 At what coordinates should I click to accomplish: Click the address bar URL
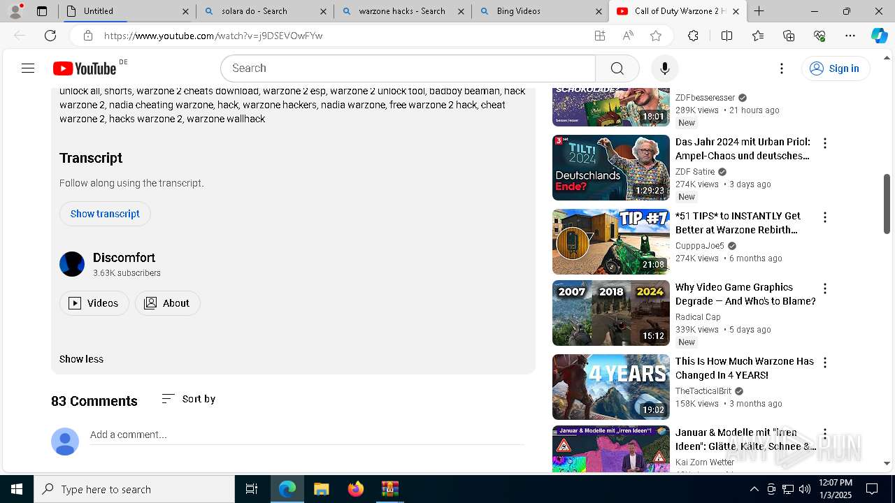213,36
